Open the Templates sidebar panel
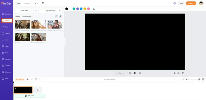Image resolution: width=206 pixels, height=100 pixels. click(6, 14)
